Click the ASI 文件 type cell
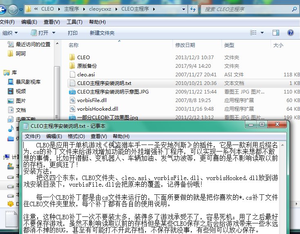The image size is (300, 234). click(234, 75)
